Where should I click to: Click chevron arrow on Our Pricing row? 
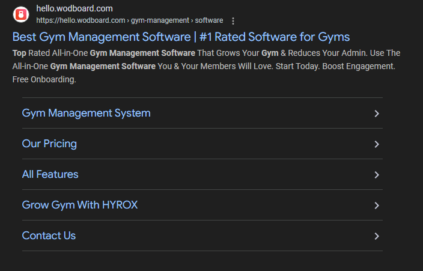[377, 144]
